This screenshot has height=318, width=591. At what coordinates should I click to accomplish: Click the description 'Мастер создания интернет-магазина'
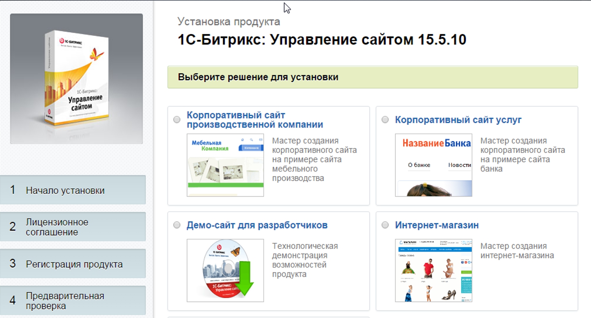click(517, 251)
